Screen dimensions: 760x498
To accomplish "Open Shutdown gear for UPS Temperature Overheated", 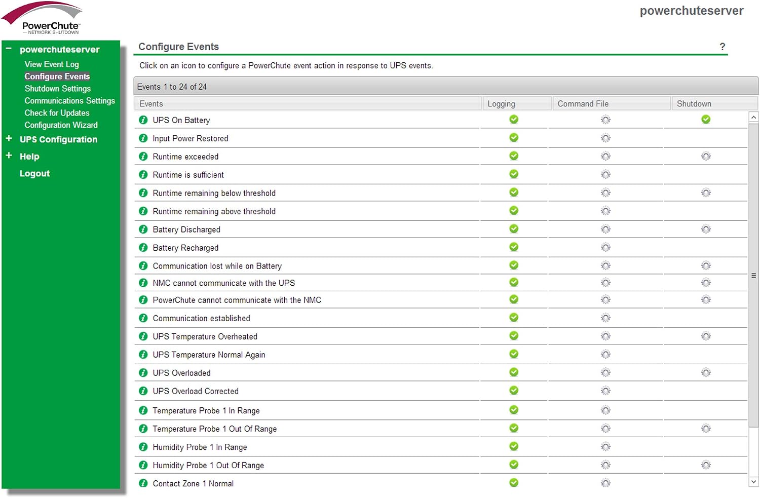I will [706, 336].
